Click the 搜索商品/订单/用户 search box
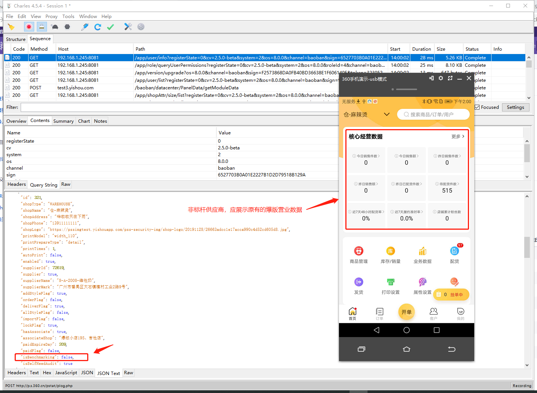537x393 pixels. [433, 114]
